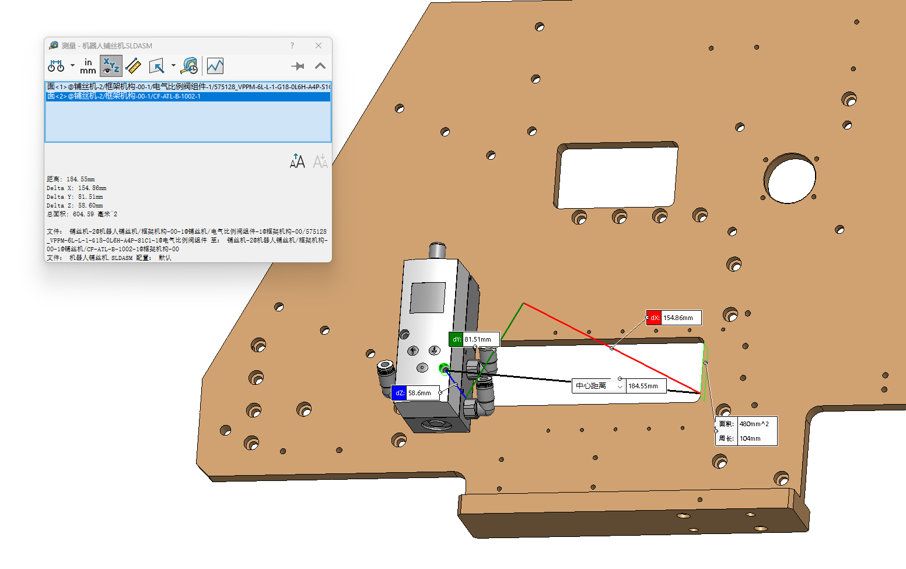Click the Measure dialog title bar icon
The image size is (906, 569).
[x=54, y=45]
